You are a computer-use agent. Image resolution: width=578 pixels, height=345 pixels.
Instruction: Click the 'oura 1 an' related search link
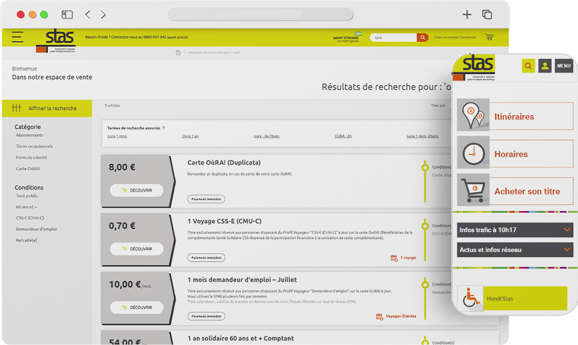point(190,136)
